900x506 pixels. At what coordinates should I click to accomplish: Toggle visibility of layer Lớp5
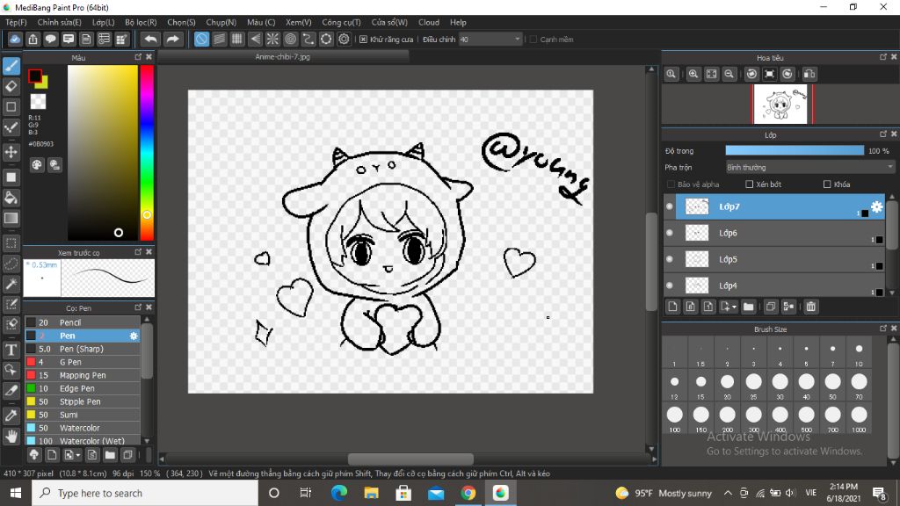[669, 259]
